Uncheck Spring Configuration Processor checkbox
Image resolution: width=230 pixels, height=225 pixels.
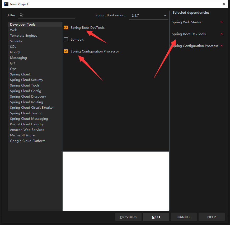[x=66, y=51]
